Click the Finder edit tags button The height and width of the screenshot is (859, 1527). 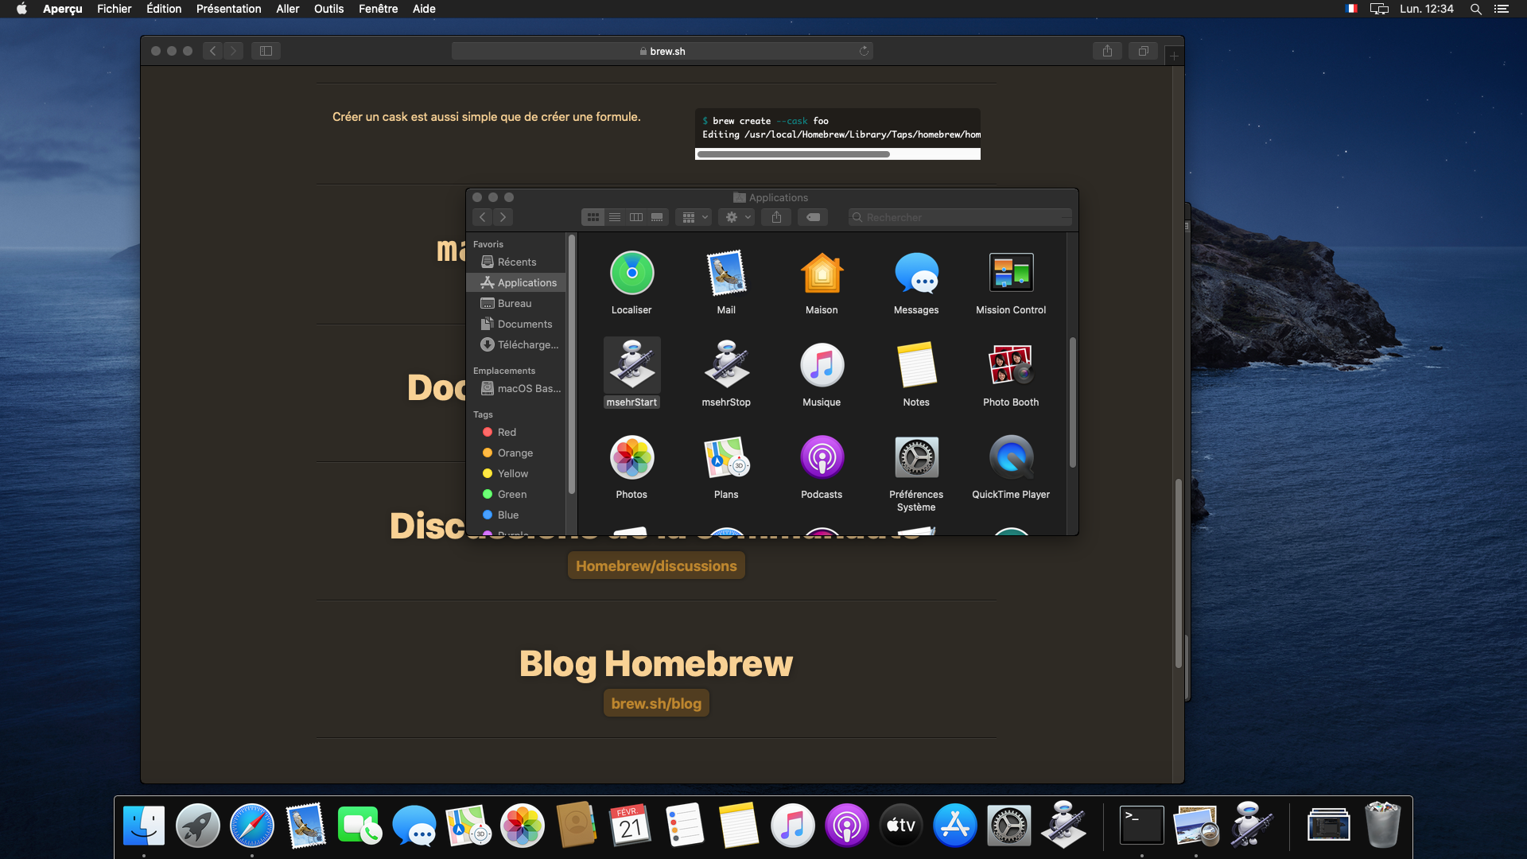(x=814, y=217)
